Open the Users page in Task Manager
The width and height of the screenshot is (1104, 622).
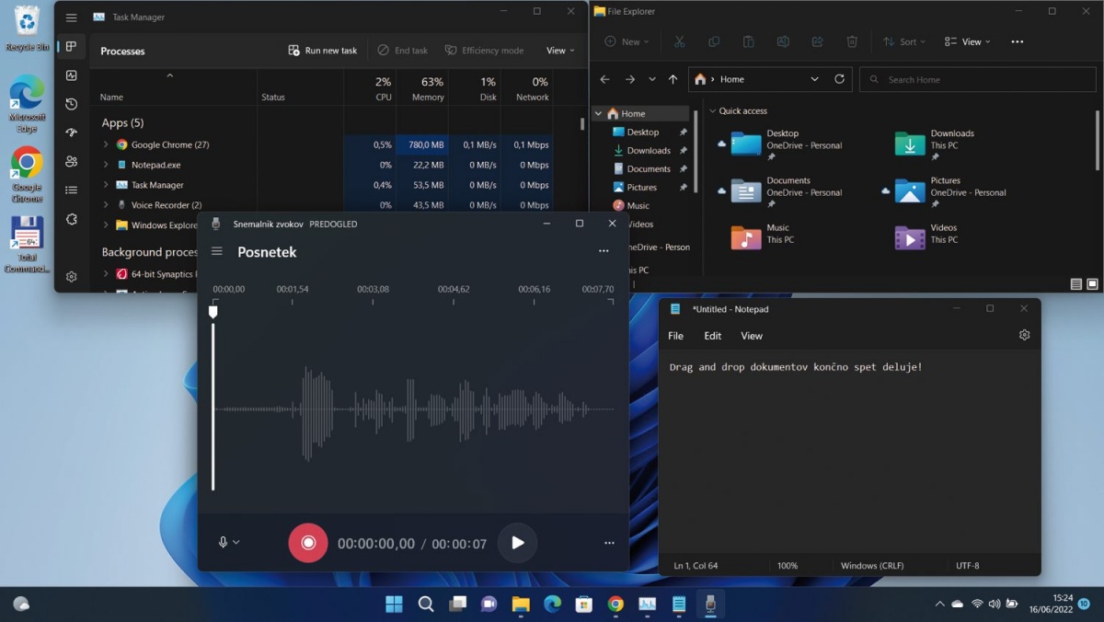point(72,161)
